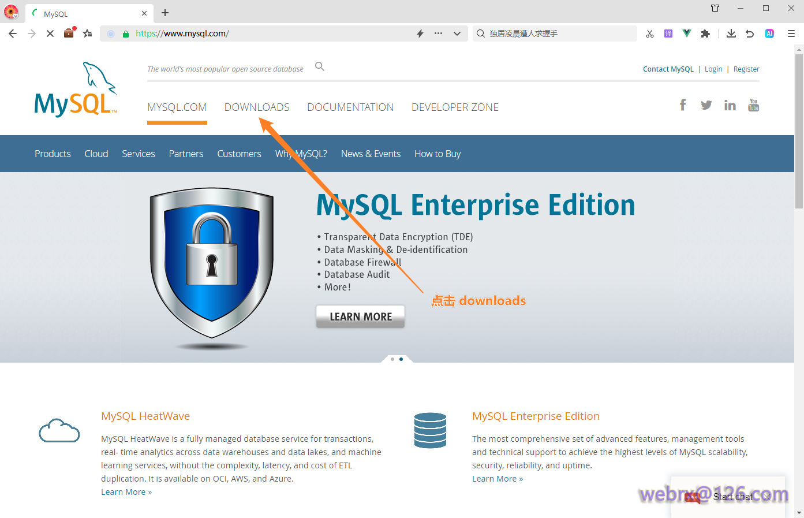Open the DOWNLOADS top tab
Image resolution: width=804 pixels, height=518 pixels.
coord(257,107)
